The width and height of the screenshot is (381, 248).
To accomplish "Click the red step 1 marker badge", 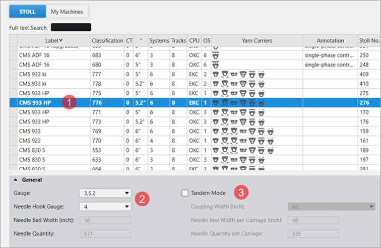I will coord(70,102).
